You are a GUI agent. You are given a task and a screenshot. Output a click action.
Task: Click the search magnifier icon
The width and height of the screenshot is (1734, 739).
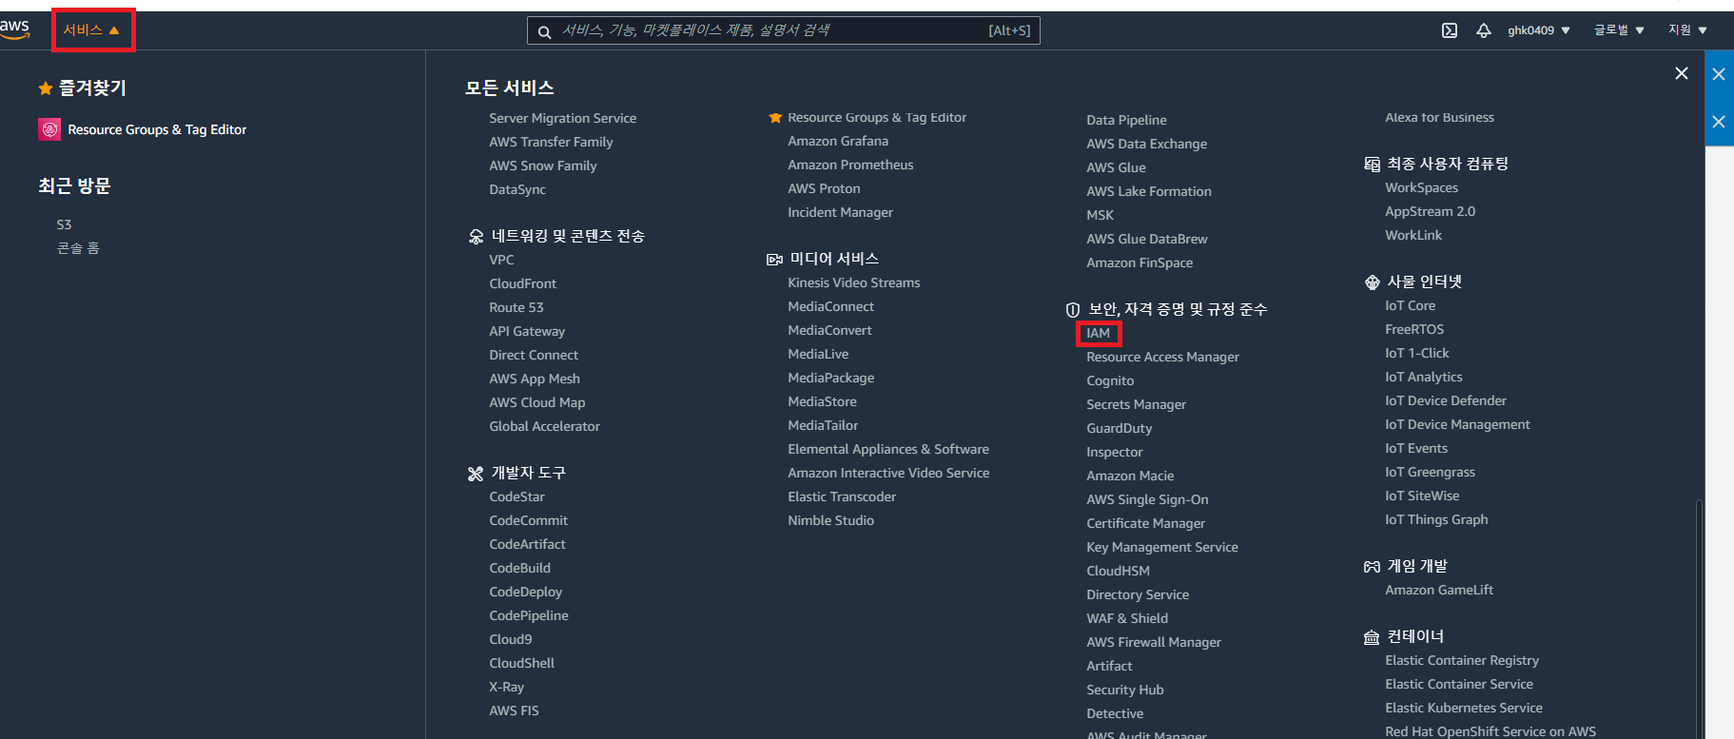point(544,31)
